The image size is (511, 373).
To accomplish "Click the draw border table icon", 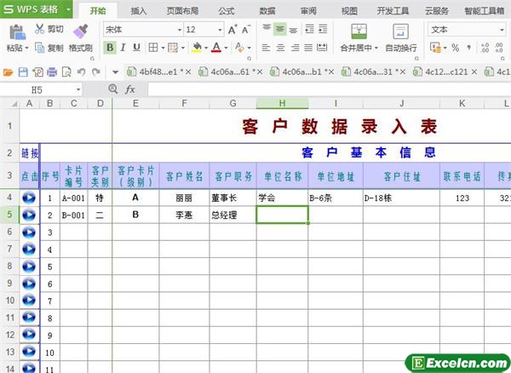I will tap(173, 48).
